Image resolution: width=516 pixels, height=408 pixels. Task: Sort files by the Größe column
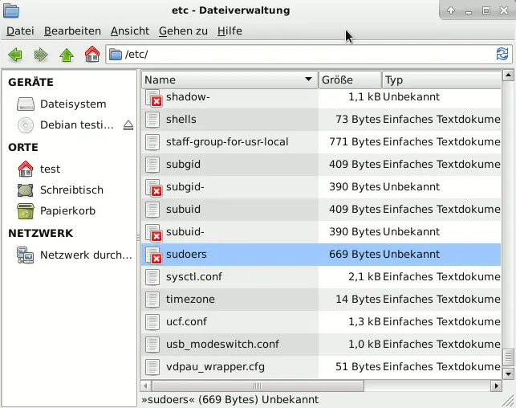[x=348, y=80]
